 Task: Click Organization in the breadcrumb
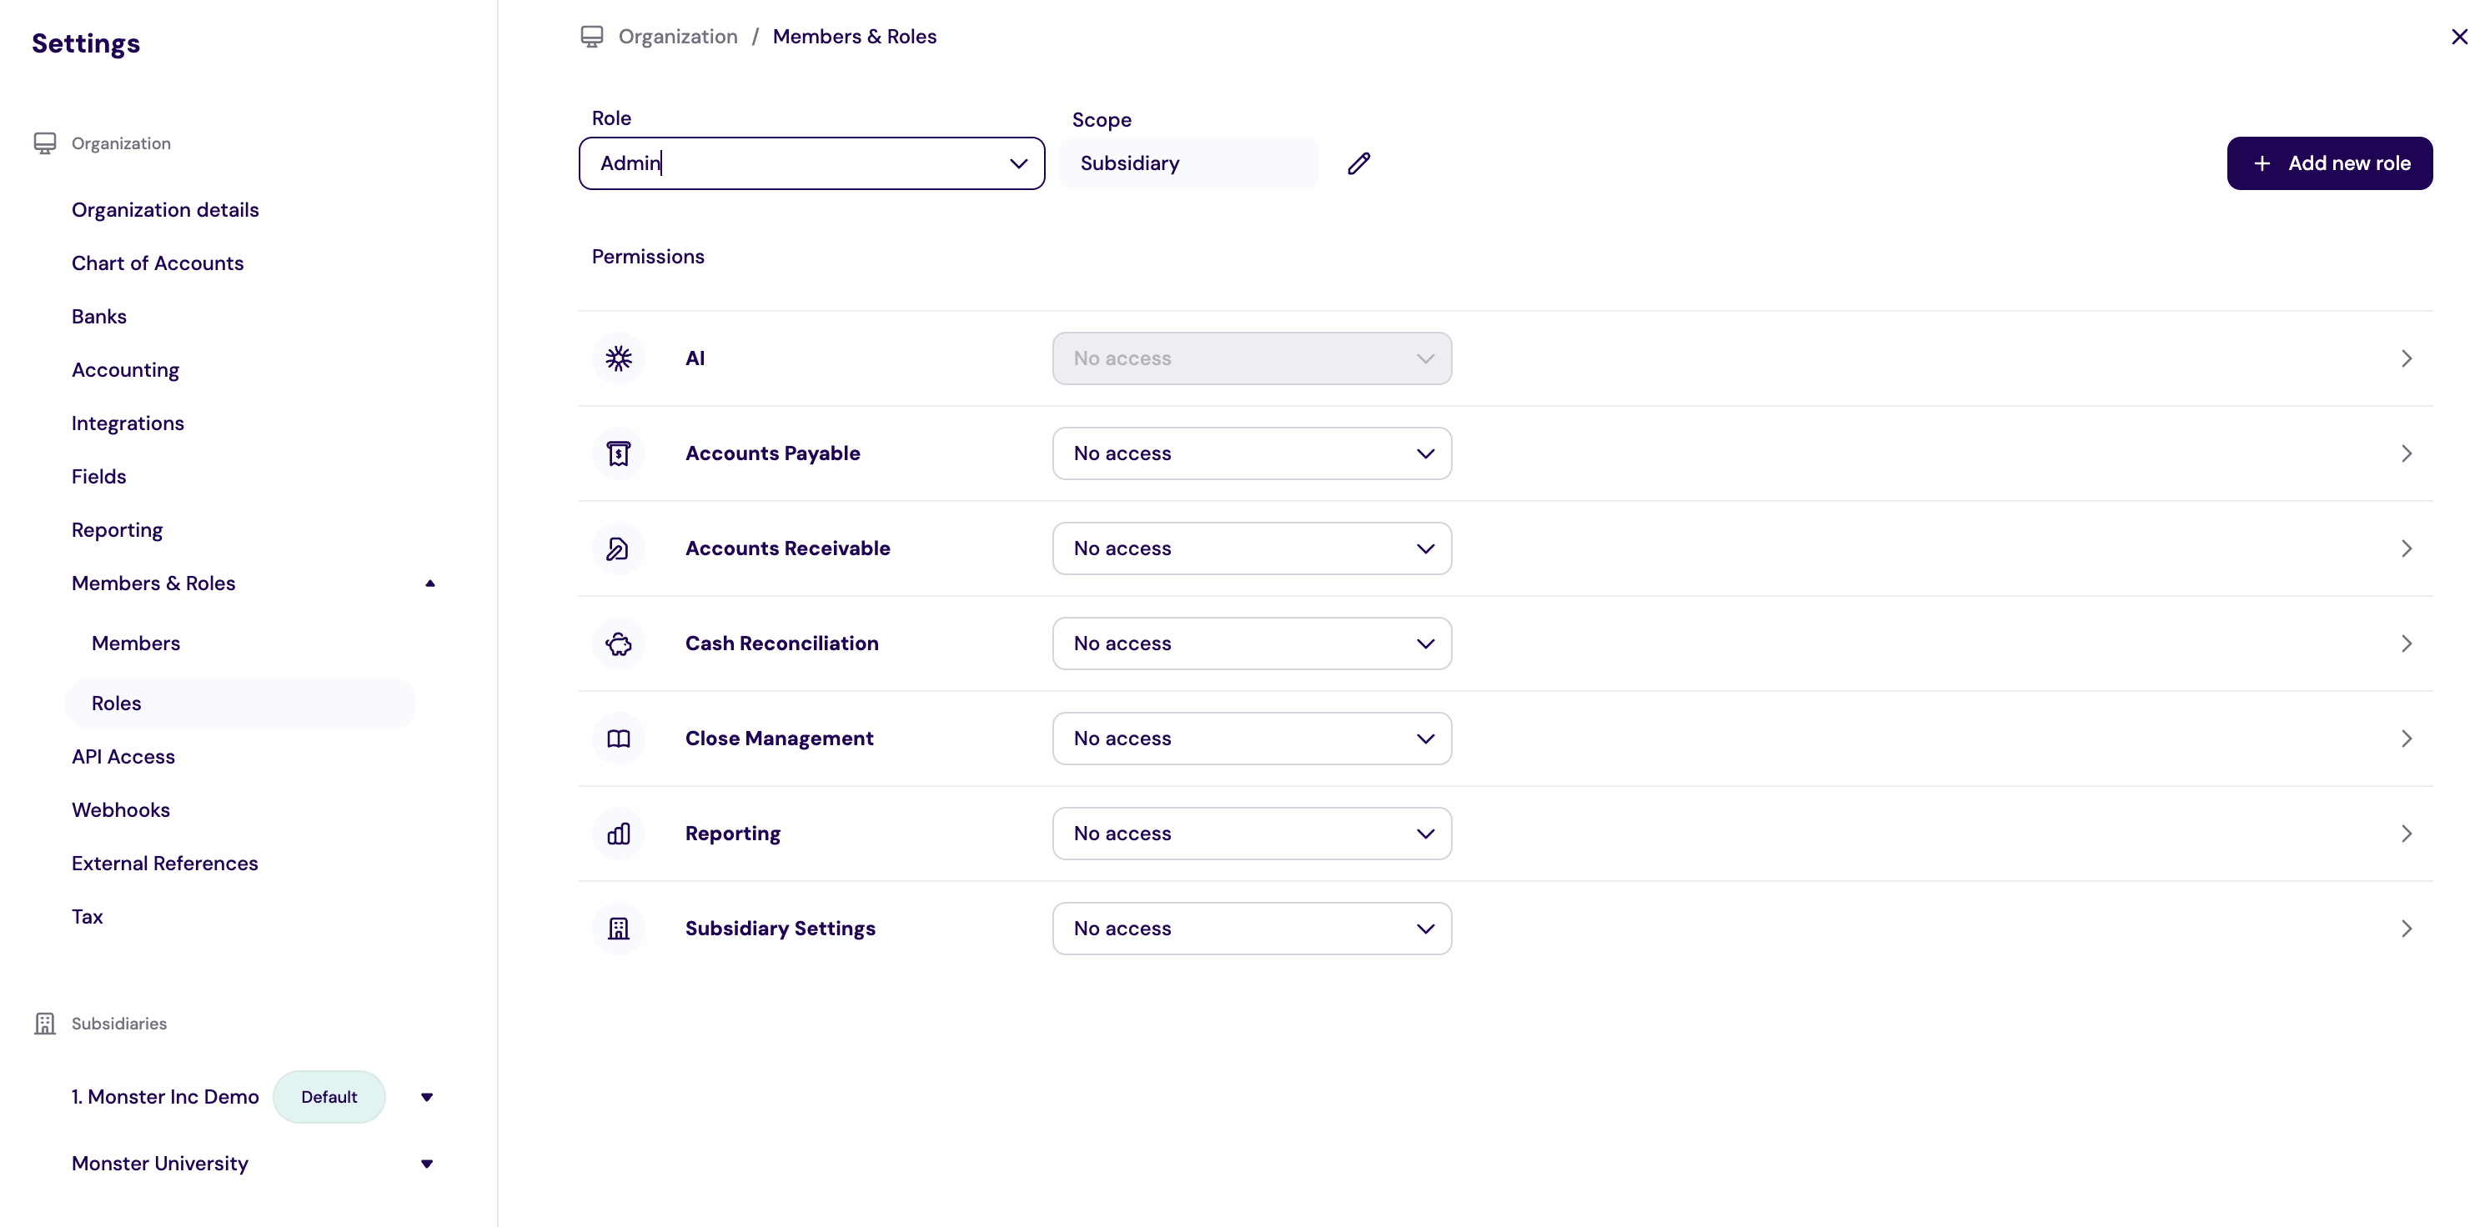[676, 37]
